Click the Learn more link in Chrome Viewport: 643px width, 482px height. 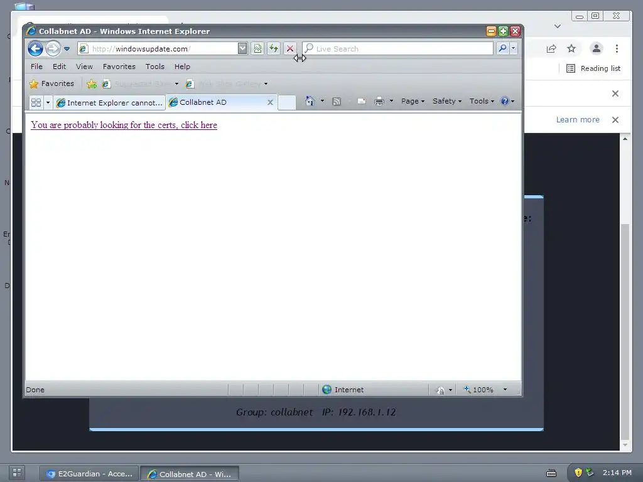578,120
